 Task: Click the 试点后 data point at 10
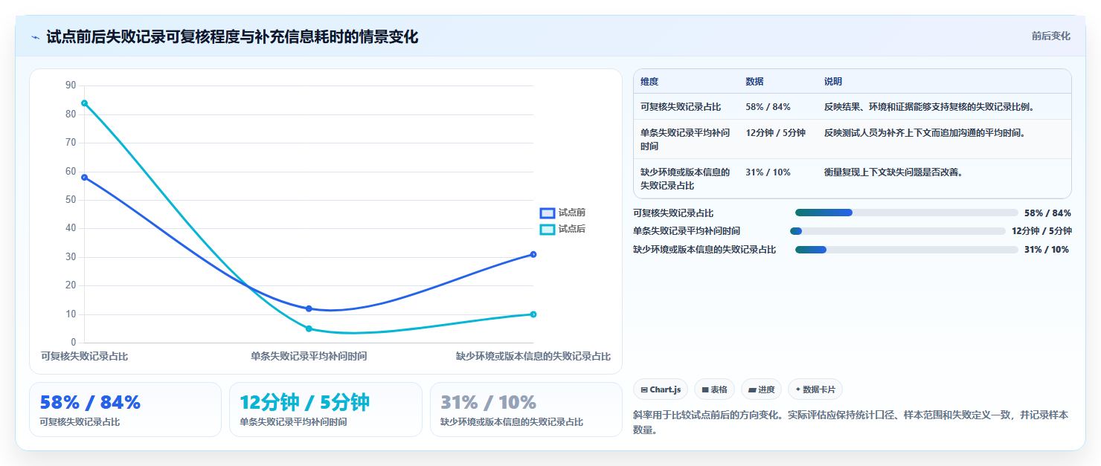pos(533,314)
